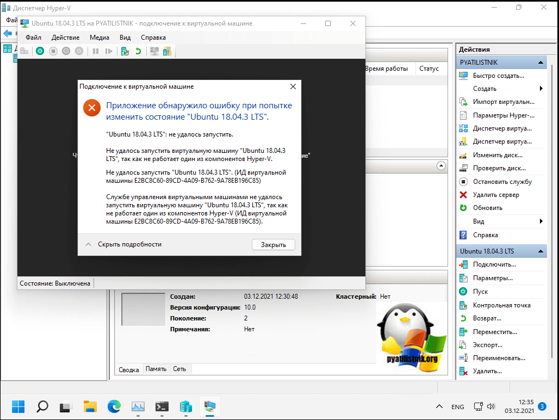Collapse the PYATILISTNIK actions section

pos(541,63)
